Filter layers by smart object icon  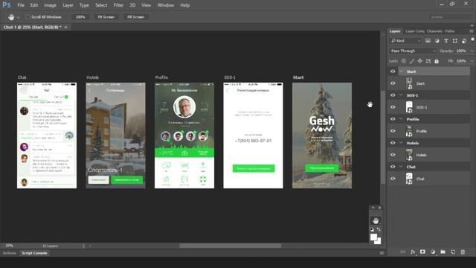(x=464, y=41)
